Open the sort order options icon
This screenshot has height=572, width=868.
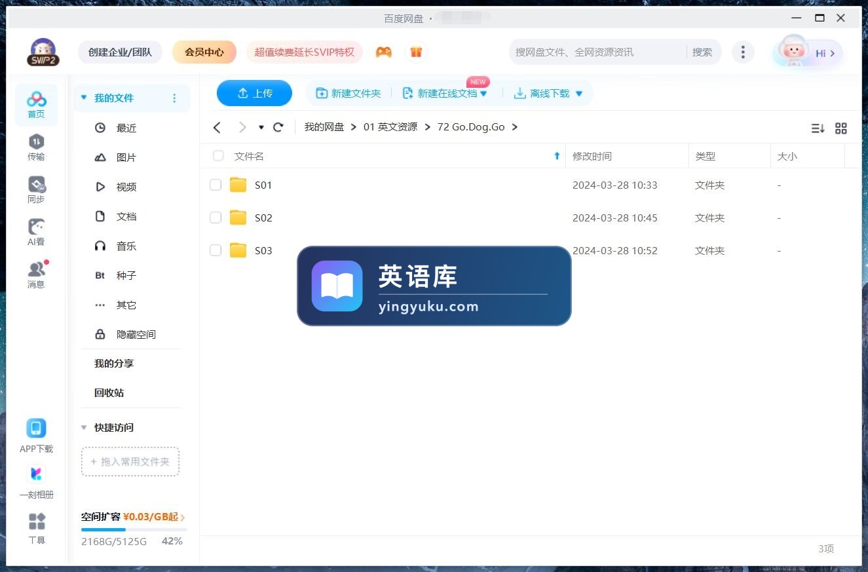point(818,128)
